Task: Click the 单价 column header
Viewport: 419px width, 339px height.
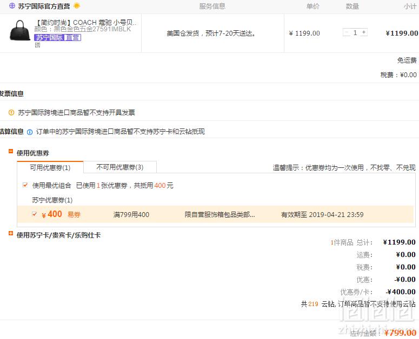Action: [x=313, y=6]
